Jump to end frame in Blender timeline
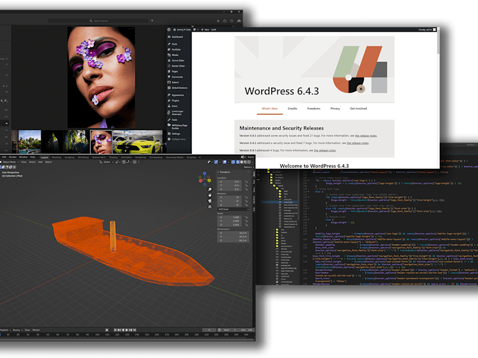Viewport: 478px width, 358px height. point(134,330)
